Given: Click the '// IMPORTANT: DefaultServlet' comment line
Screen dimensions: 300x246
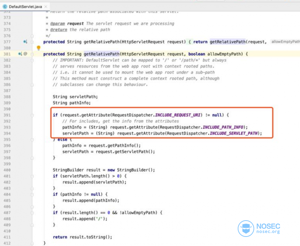Looking at the screenshot, I should coord(139,60).
